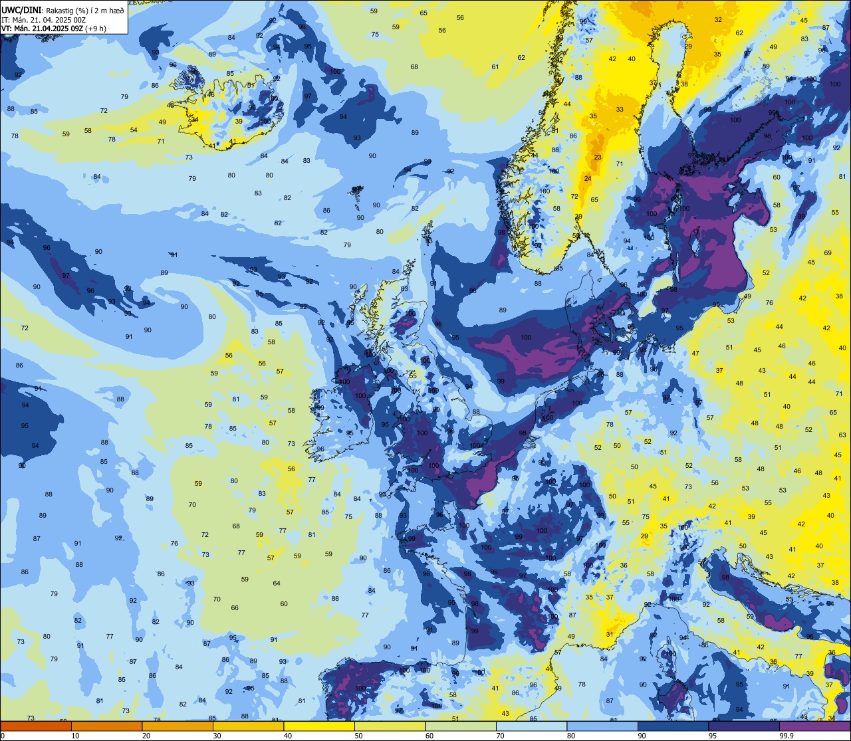Click the "VT: Mán. 21.04.2025 09Z (+9 h)" line
This screenshot has width=851, height=741.
55,29
